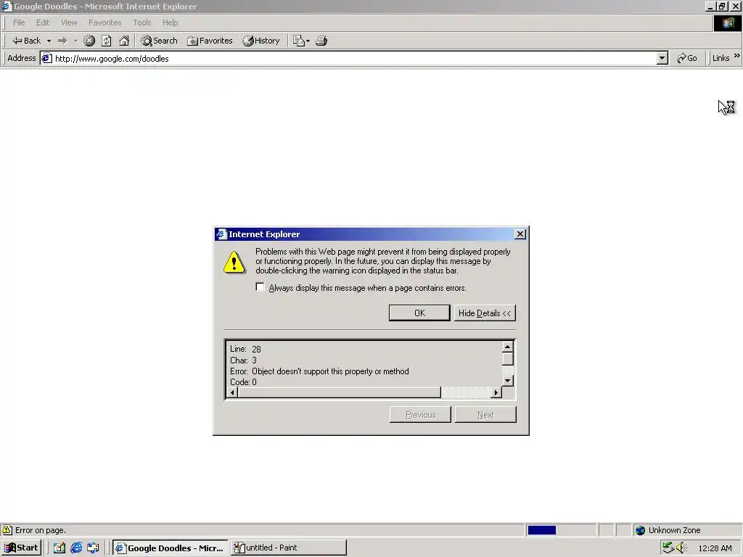This screenshot has height=557, width=743.
Task: Open the Search pane from toolbar
Action: (159, 41)
